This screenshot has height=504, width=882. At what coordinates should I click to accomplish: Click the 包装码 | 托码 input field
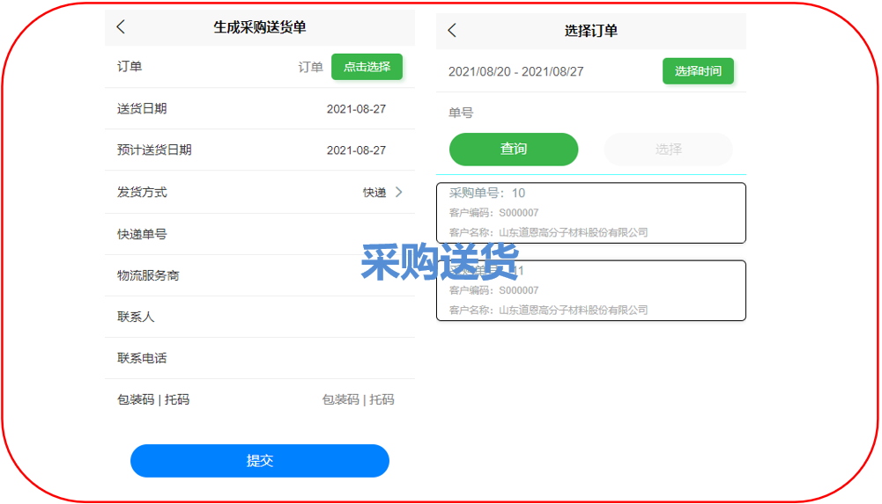(x=358, y=399)
